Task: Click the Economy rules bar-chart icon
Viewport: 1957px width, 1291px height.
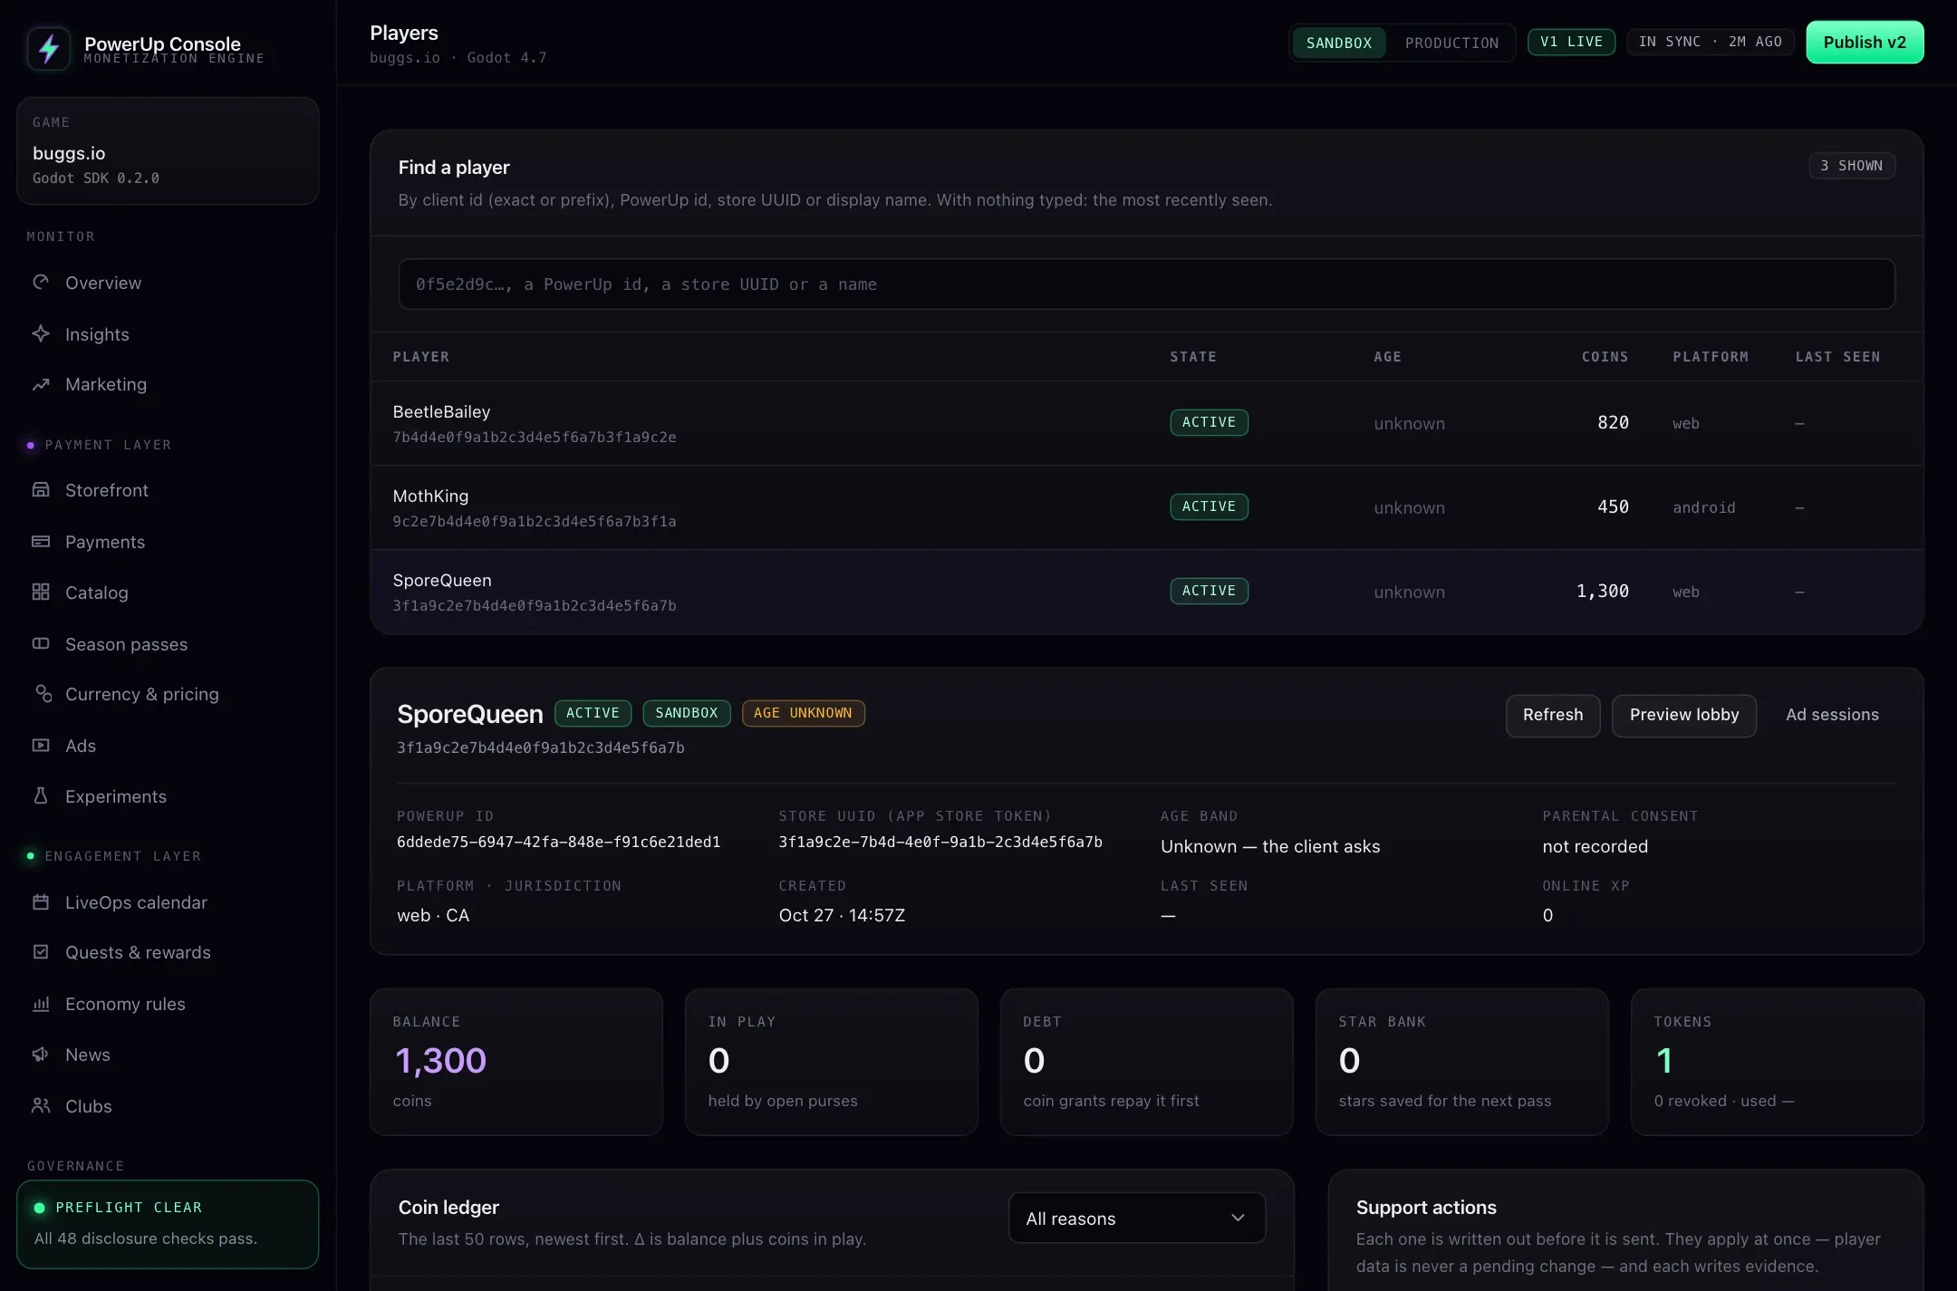Action: 41,1004
